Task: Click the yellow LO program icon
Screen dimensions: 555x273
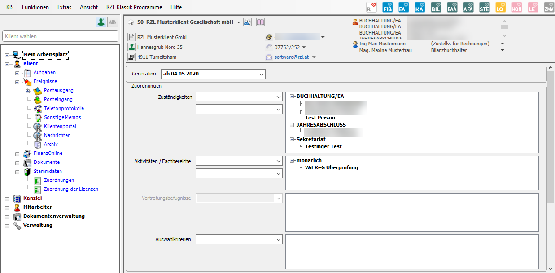Action: [500, 7]
